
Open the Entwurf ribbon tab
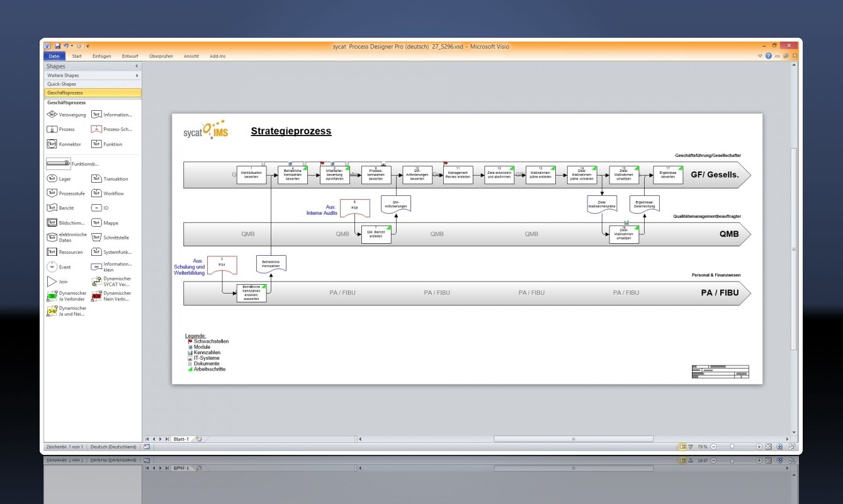(x=130, y=56)
